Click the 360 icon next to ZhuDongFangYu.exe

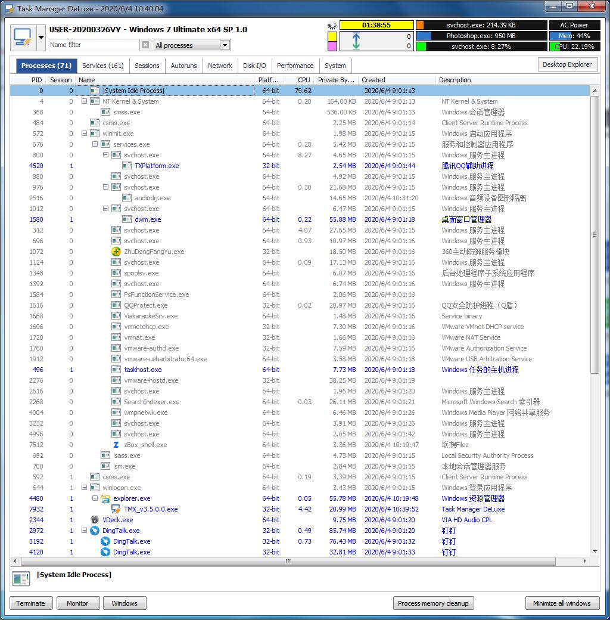click(x=117, y=252)
